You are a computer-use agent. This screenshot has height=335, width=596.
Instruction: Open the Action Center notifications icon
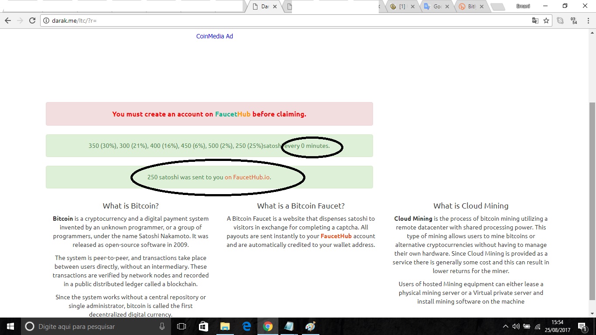coord(582,326)
